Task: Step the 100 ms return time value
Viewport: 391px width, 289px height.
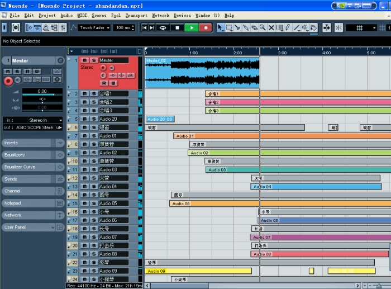Action: 133,28
